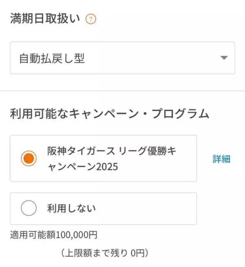
Task: Select the 利用しない radio button
Action: tap(29, 209)
